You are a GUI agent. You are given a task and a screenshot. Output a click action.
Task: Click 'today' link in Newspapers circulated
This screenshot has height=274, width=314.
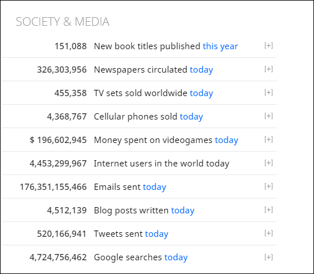click(x=202, y=70)
